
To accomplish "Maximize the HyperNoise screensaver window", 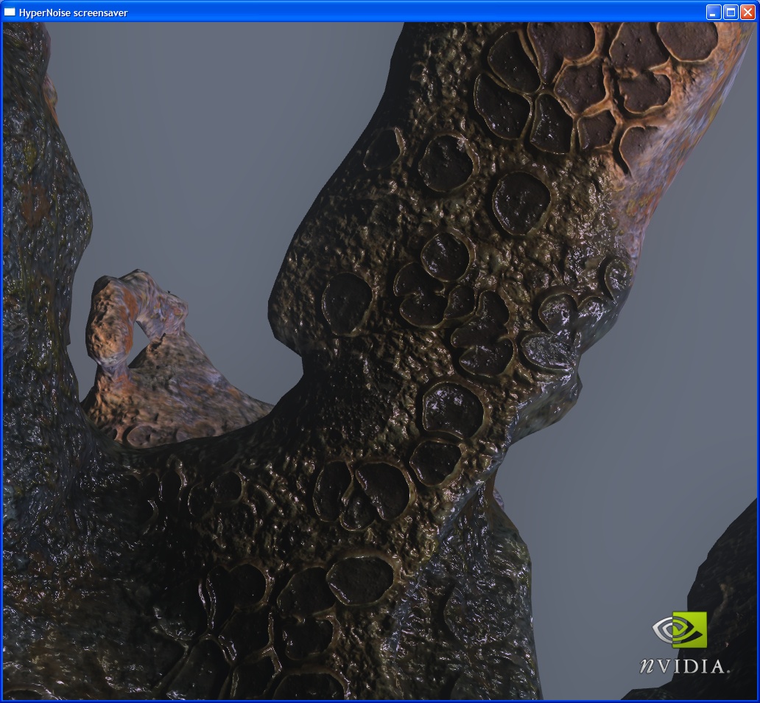I will point(730,12).
